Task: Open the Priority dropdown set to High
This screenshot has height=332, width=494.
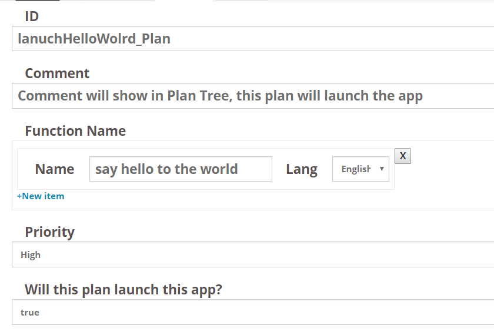Action: (253, 254)
